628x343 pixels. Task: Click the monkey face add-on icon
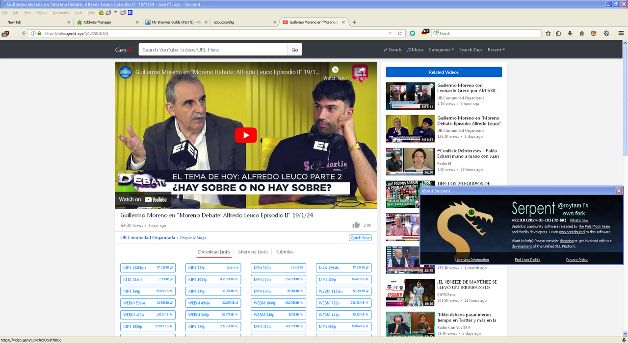pyautogui.click(x=594, y=33)
